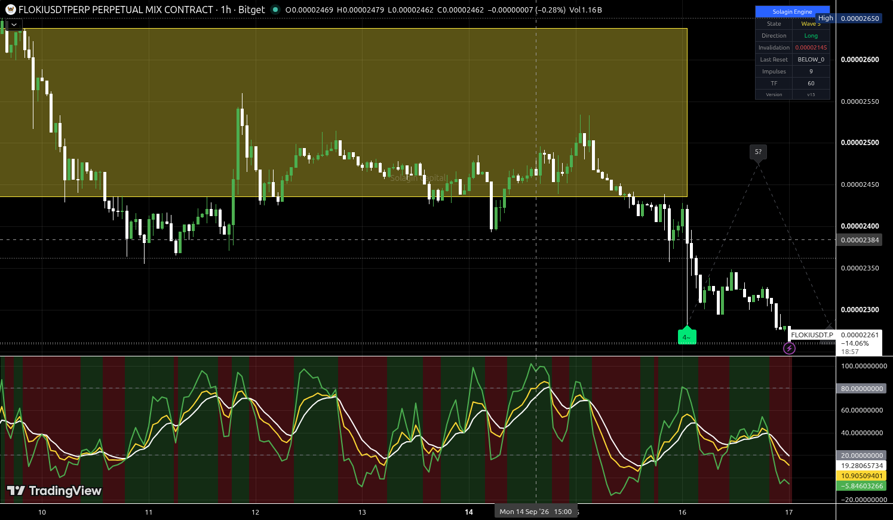
Task: Click the Bitget exchange name
Action: click(x=251, y=10)
